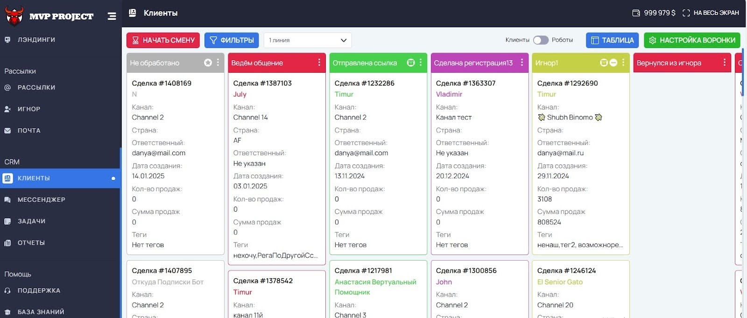Click robot icon in Игнор1 header

pos(604,62)
